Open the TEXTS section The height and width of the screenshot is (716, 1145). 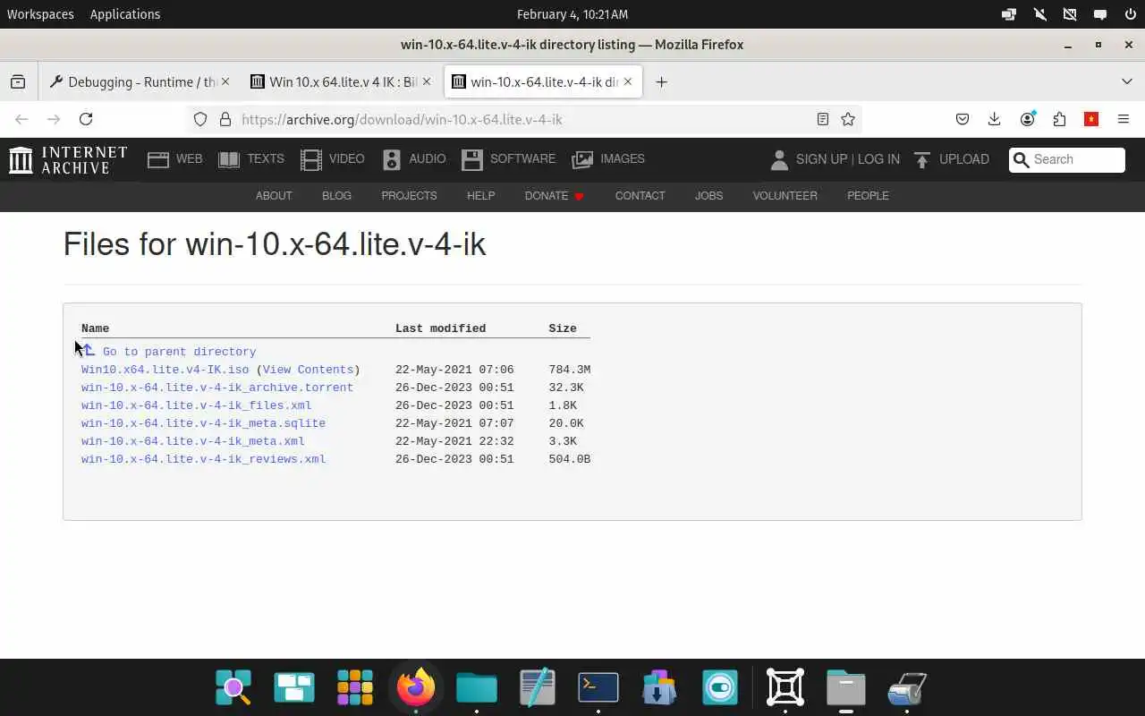click(x=251, y=159)
